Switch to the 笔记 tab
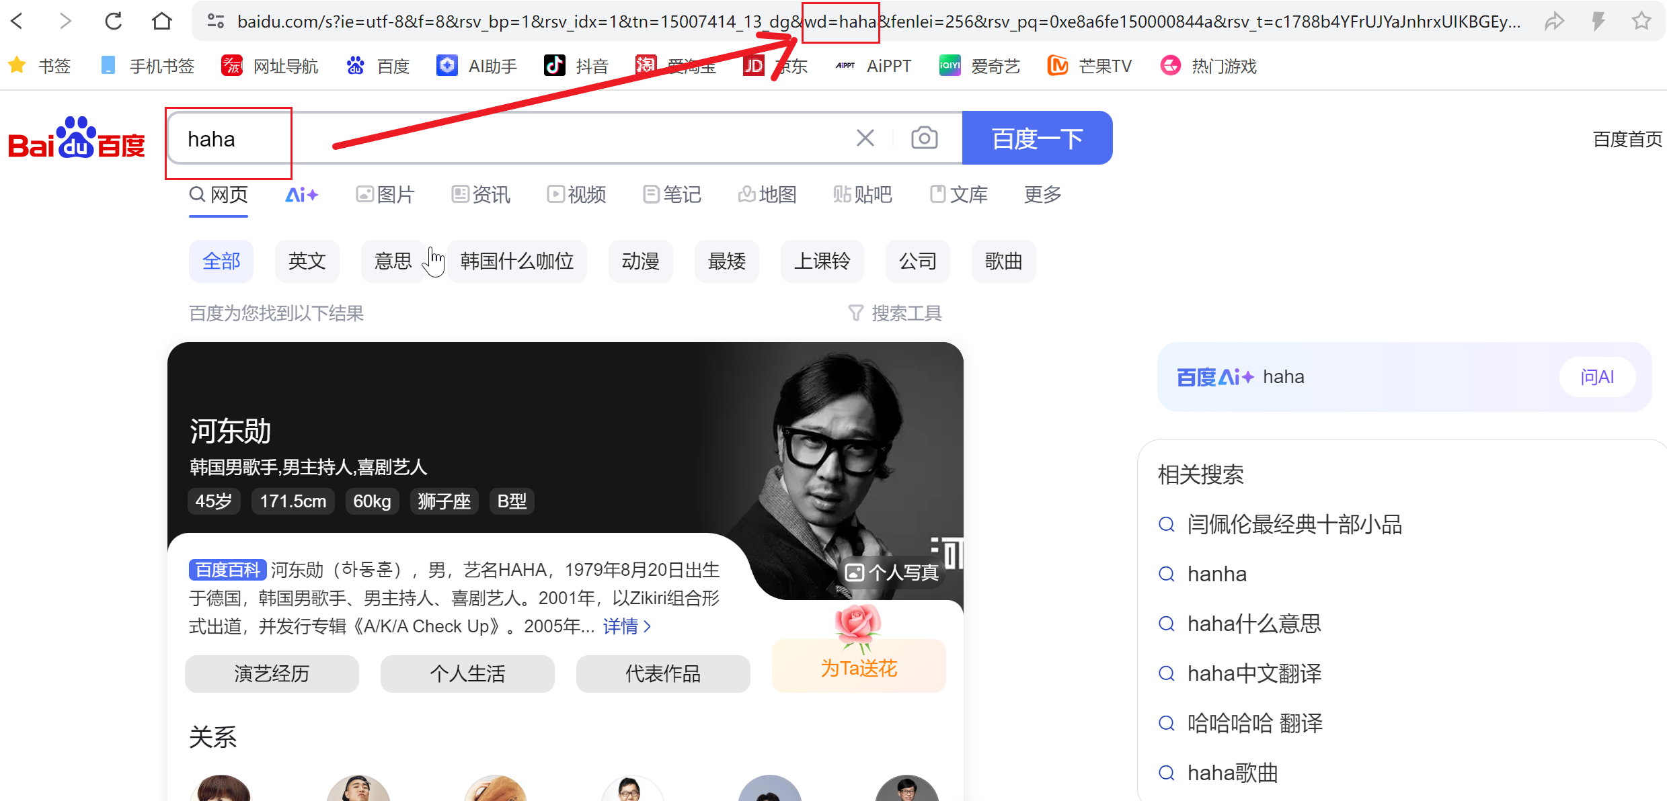 [672, 195]
